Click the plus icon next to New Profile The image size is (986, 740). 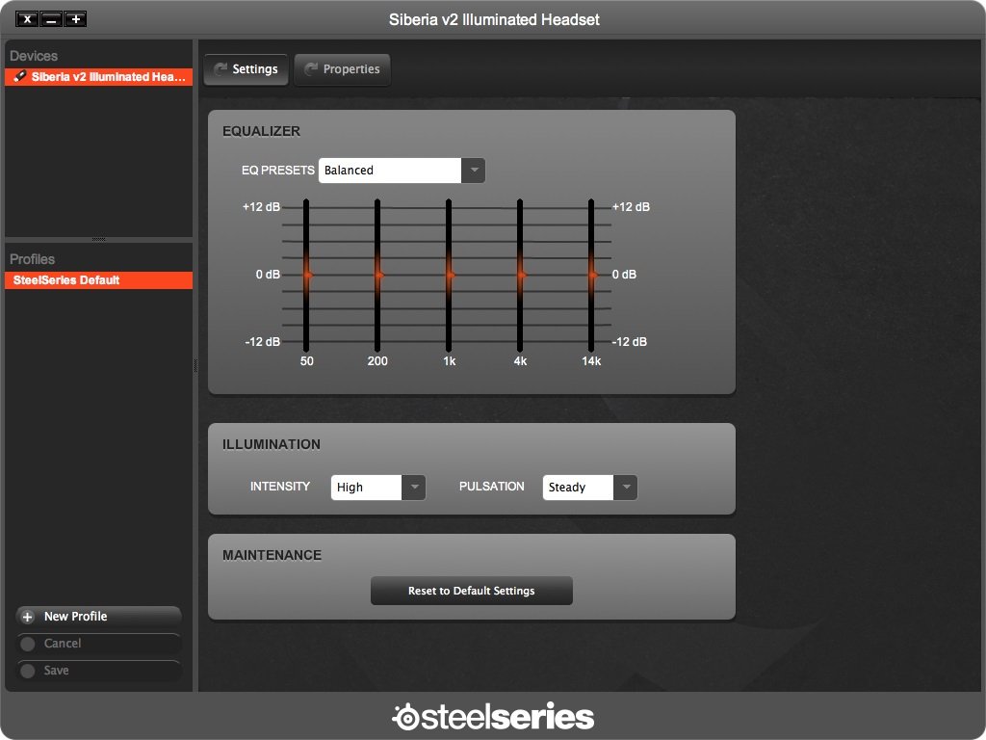point(27,617)
